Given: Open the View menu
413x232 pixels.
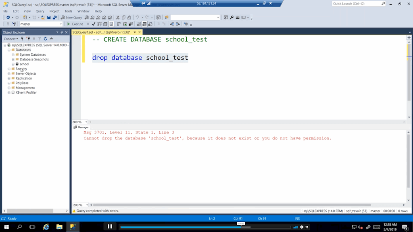Looking at the screenshot, I should [x=27, y=11].
